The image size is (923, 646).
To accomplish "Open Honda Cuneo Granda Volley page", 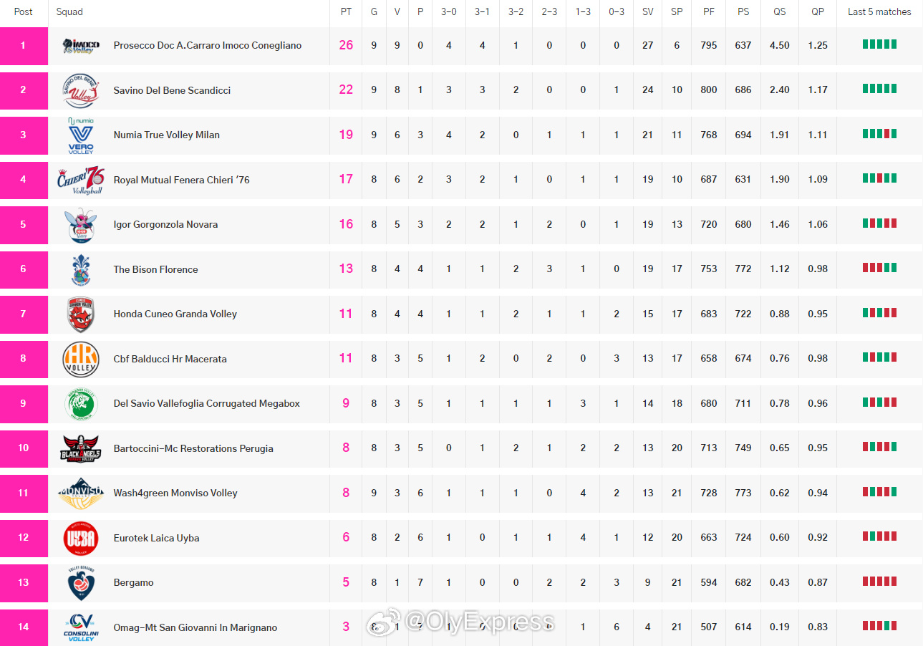I will tap(175, 314).
